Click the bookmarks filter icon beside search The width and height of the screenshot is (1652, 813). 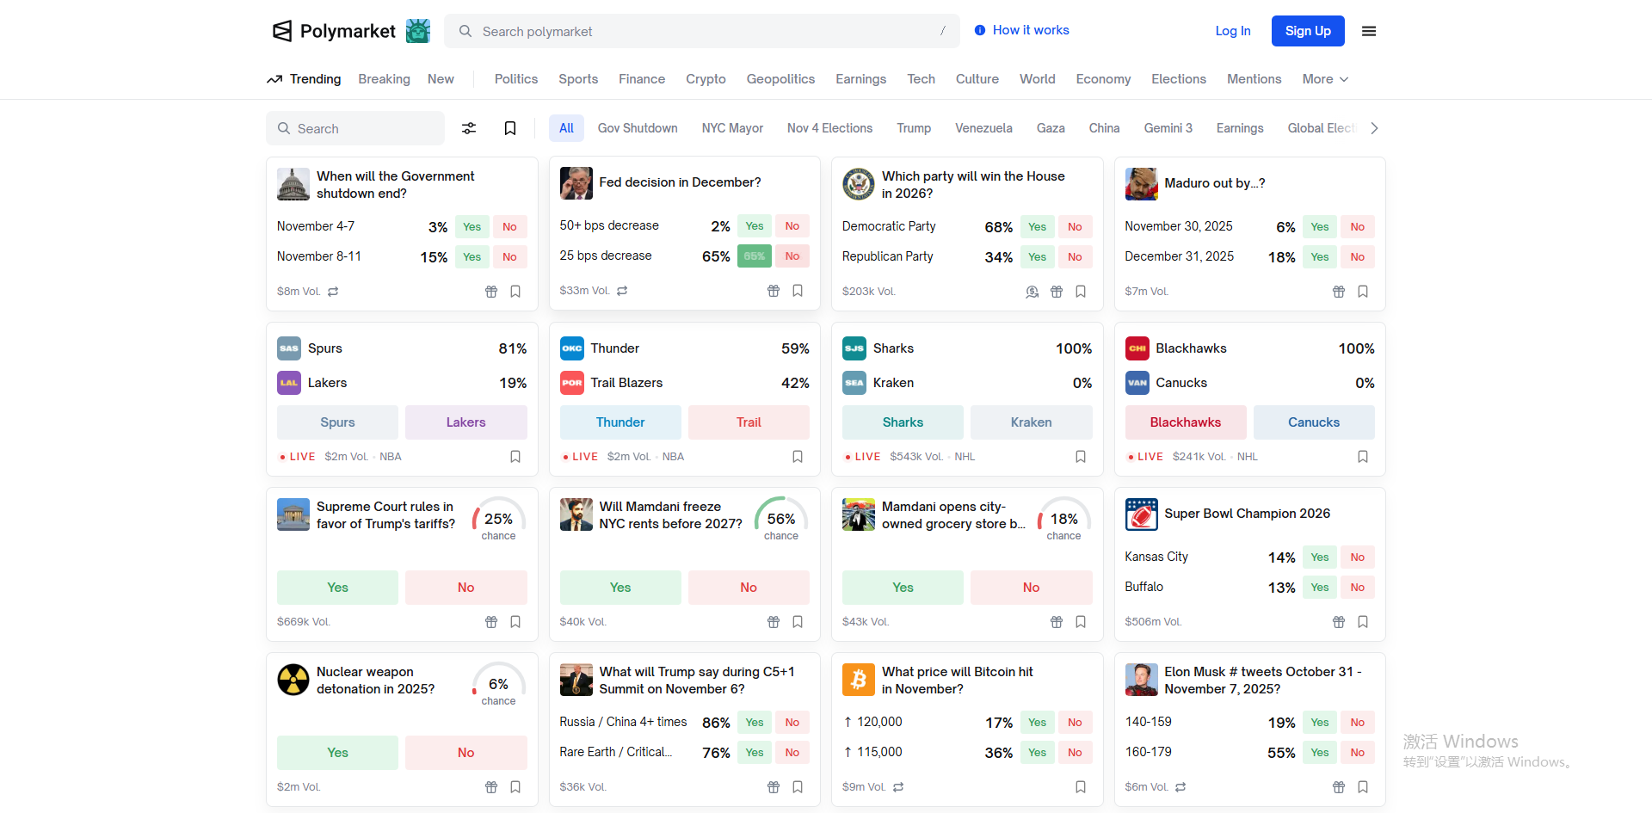[510, 128]
